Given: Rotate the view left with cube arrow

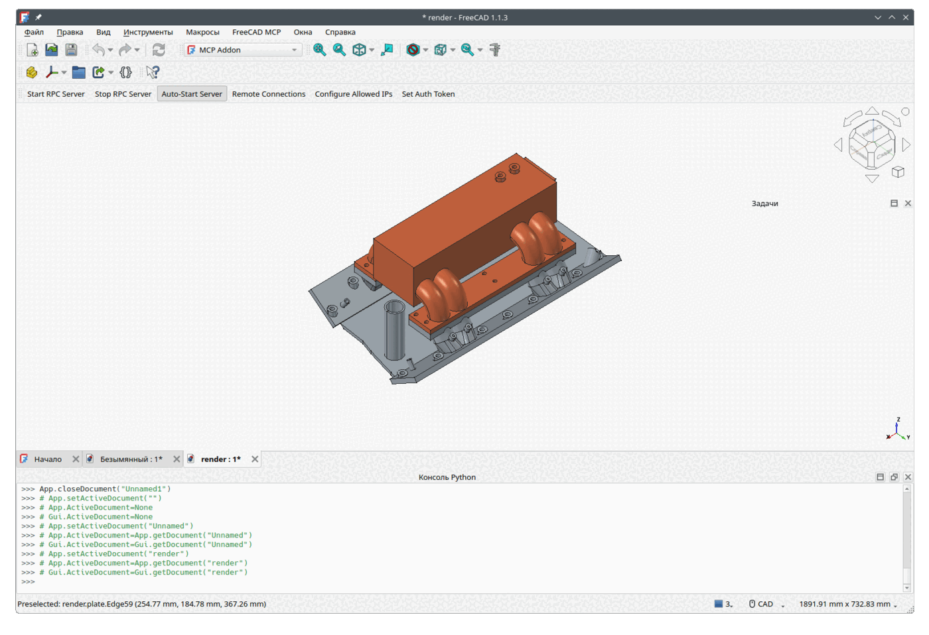Looking at the screenshot, I should (838, 144).
